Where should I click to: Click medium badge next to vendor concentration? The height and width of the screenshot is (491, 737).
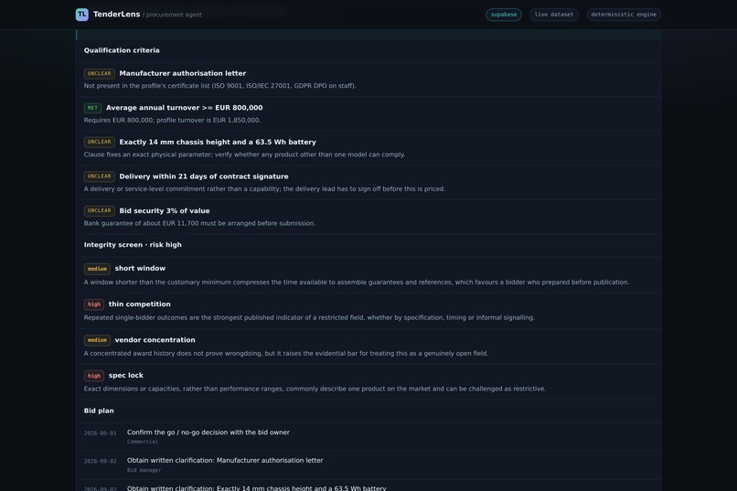tap(97, 340)
